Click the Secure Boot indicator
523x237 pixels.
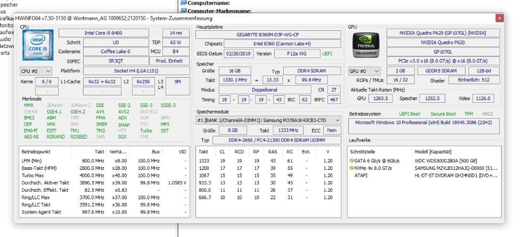pos(443,114)
